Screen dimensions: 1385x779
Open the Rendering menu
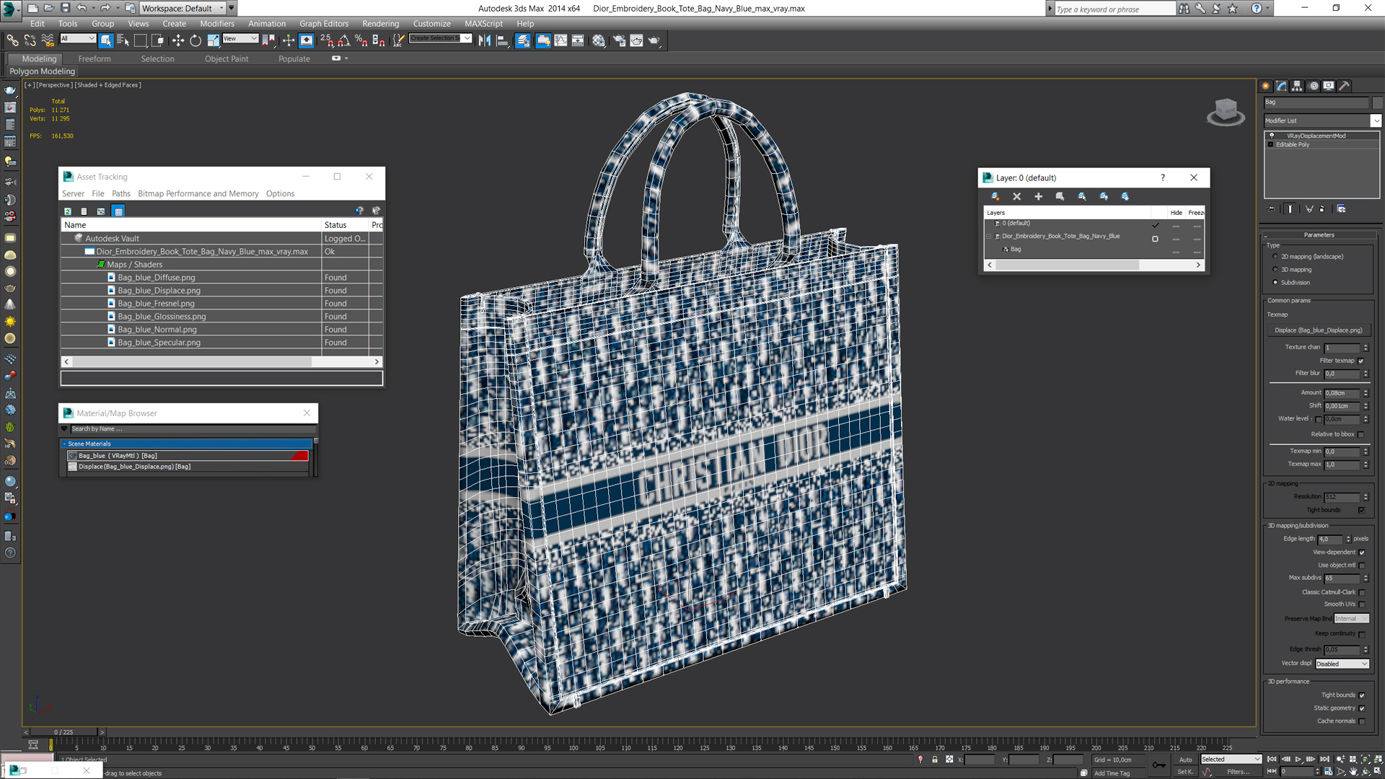pos(380,24)
